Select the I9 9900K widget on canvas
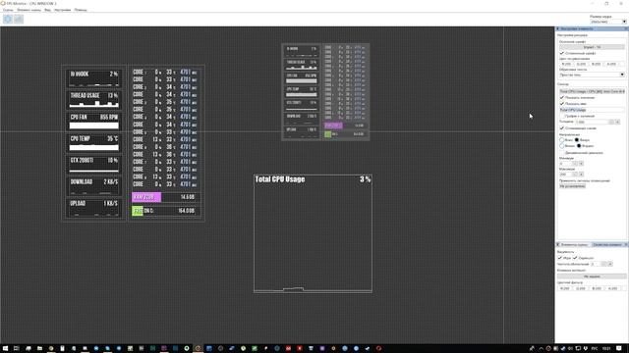This screenshot has width=629, height=353. point(94,78)
